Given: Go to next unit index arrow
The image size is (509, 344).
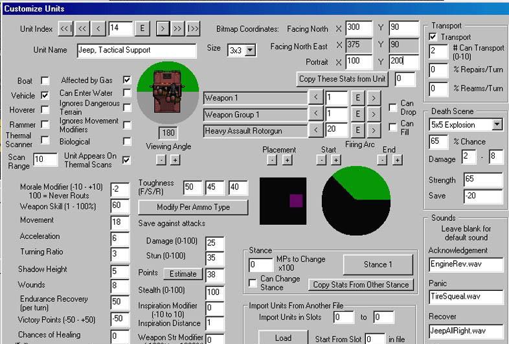Looking at the screenshot, I should coord(162,28).
